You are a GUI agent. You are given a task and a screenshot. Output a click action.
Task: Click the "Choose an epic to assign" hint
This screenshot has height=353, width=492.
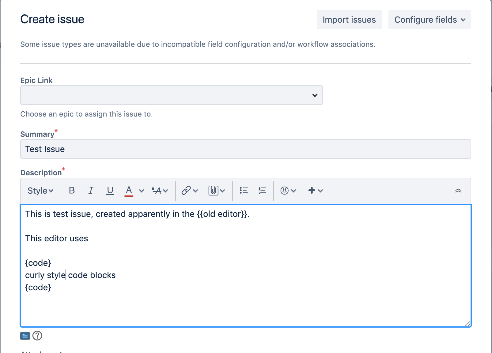pyautogui.click(x=87, y=114)
